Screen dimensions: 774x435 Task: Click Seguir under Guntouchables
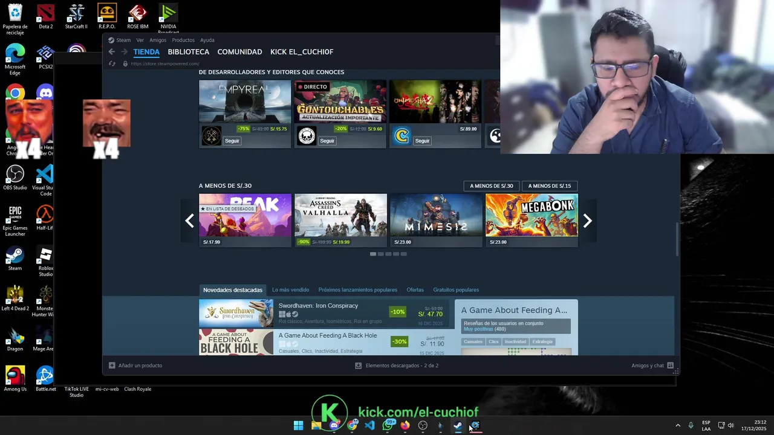tap(327, 141)
